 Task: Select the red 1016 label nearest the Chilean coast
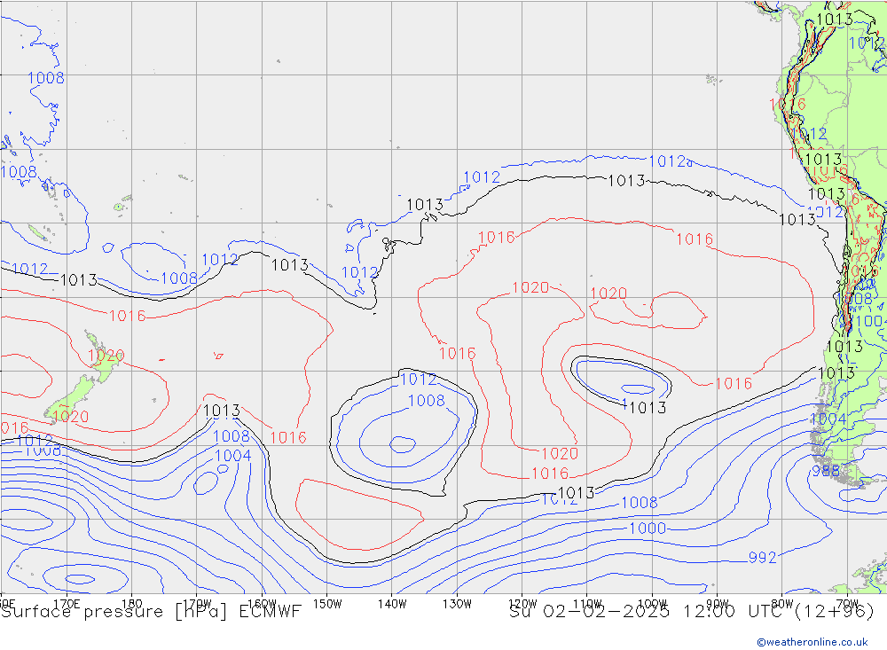coord(733,384)
